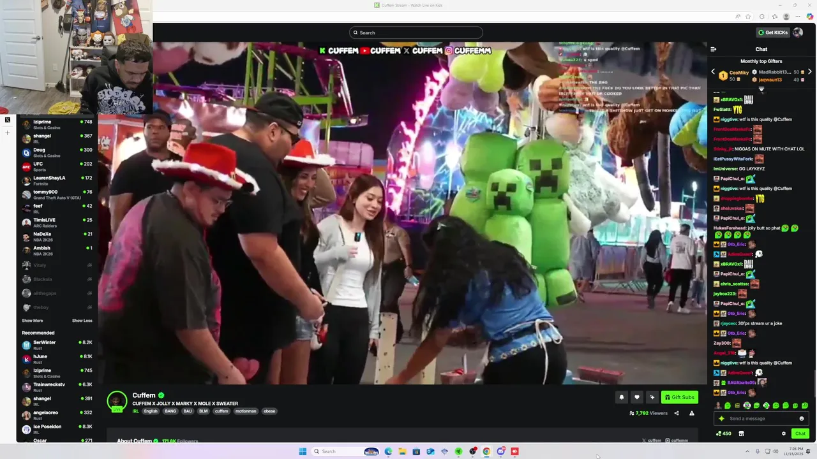Open recommended hJune Rust channel

pyautogui.click(x=57, y=359)
